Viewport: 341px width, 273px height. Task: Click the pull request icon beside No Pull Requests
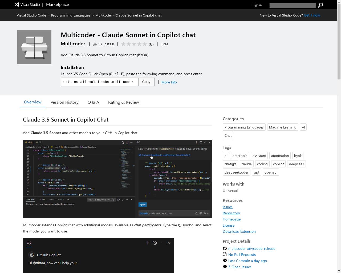click(x=225, y=255)
